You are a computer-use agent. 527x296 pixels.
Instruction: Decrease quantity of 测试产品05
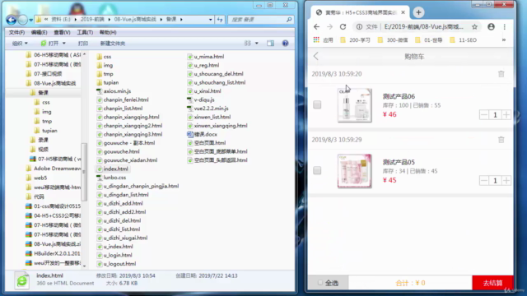(x=484, y=181)
